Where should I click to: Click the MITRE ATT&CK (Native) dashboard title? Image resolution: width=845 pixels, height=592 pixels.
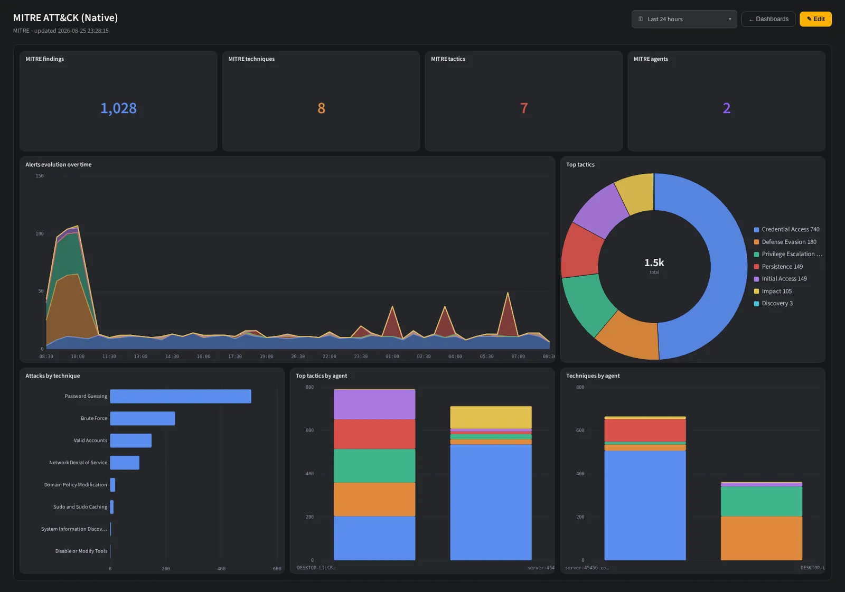[65, 18]
